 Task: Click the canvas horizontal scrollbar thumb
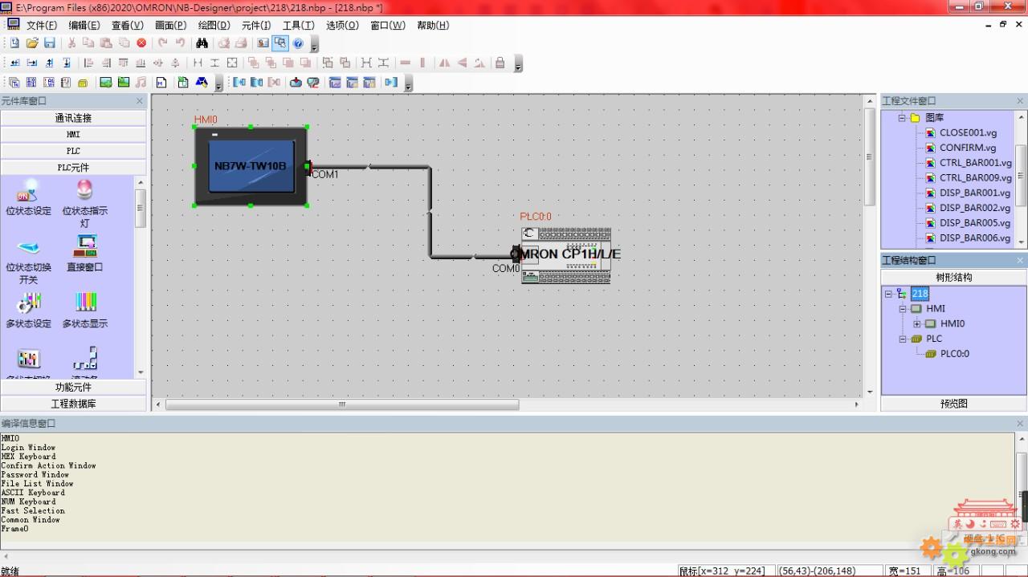tap(342, 404)
